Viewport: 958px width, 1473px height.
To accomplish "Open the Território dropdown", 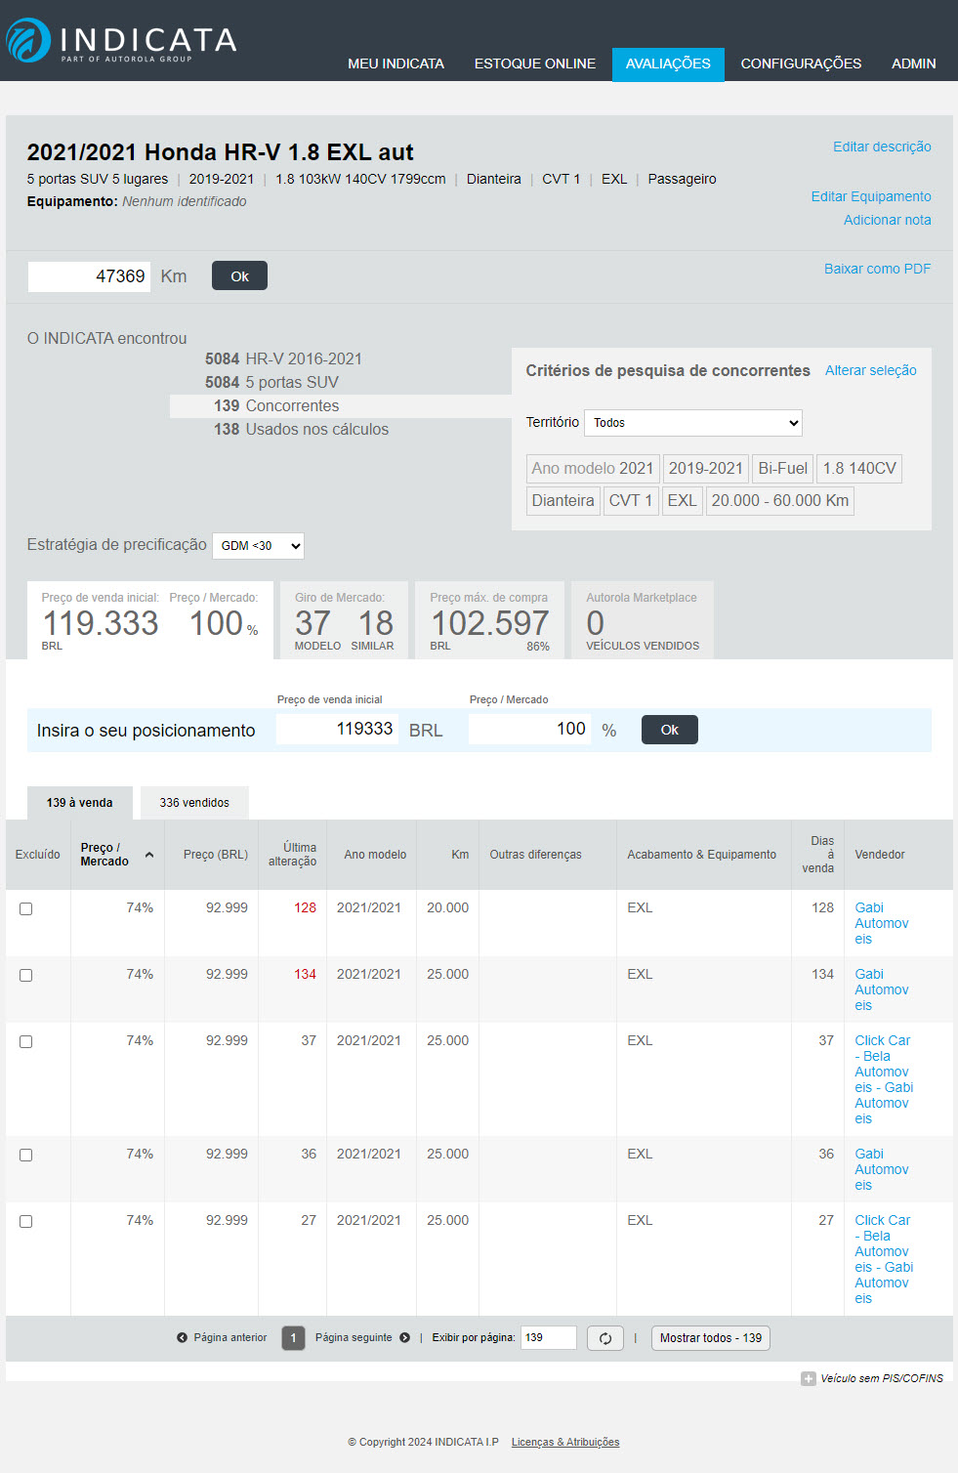I will pos(692,423).
